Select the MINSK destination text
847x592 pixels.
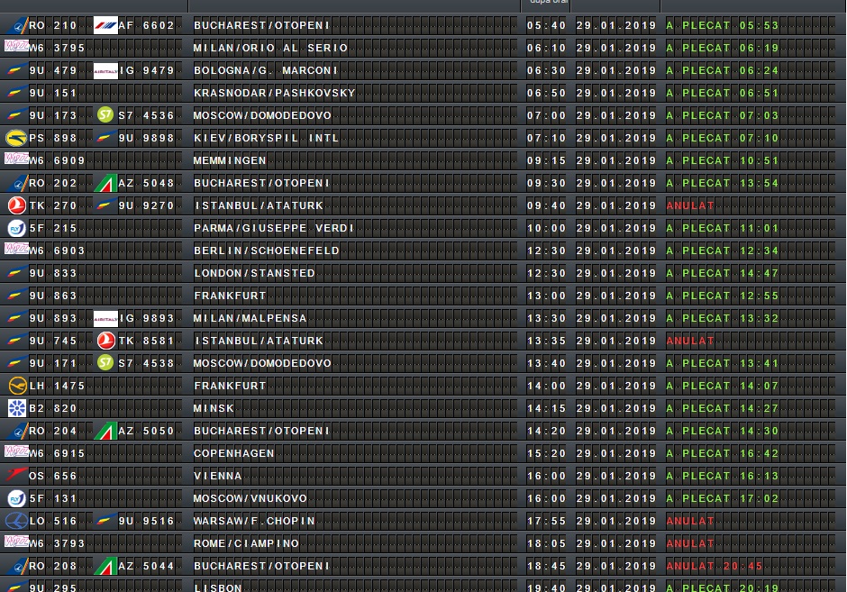(214, 408)
